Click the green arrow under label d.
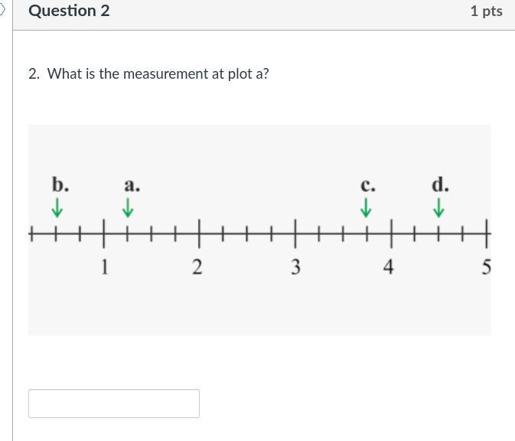The width and height of the screenshot is (515, 441). point(439,207)
